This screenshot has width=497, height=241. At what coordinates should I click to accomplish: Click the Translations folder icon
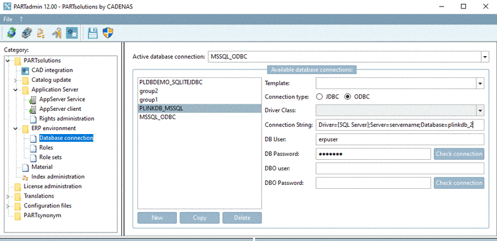(x=18, y=196)
